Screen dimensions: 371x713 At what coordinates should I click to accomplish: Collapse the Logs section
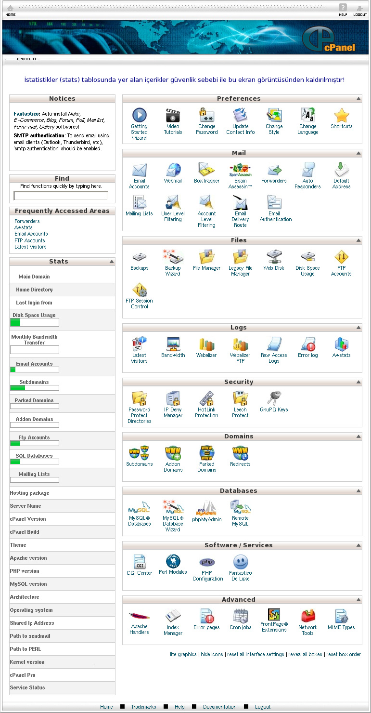point(358,328)
